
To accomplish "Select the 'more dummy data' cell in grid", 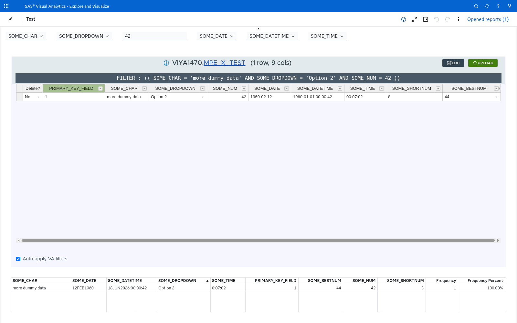I will pos(127,97).
